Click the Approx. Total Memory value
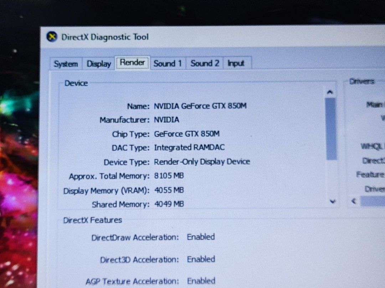The width and height of the screenshot is (385, 288). click(169, 176)
